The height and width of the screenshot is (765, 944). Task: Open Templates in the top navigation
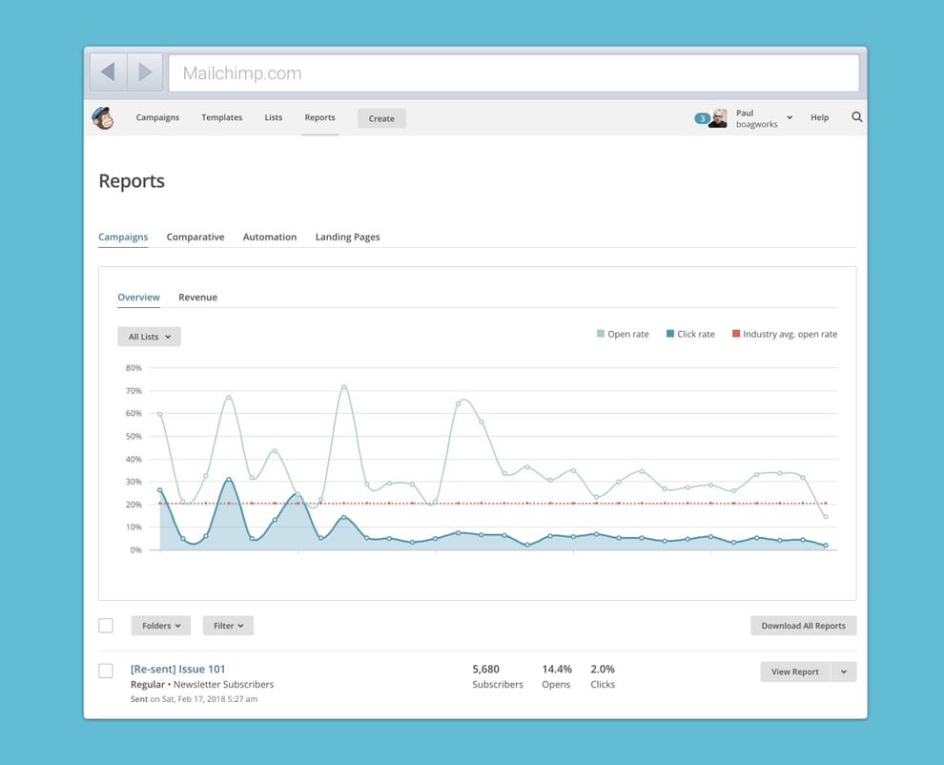click(221, 117)
